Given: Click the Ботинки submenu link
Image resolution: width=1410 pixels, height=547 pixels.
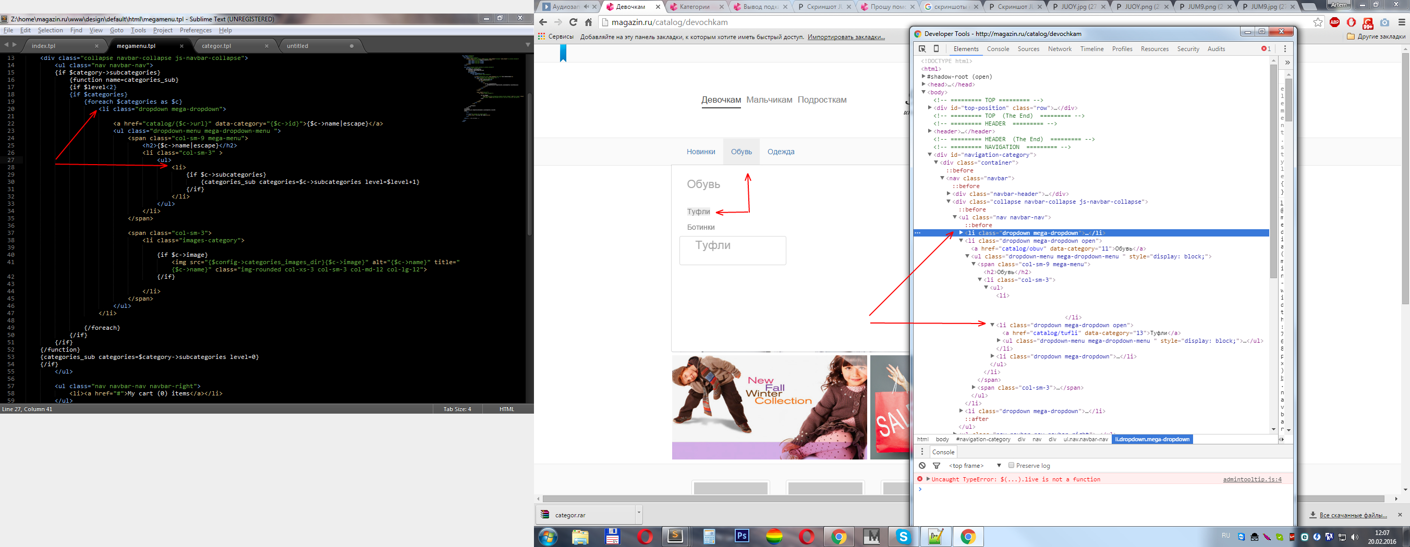Looking at the screenshot, I should coord(701,227).
